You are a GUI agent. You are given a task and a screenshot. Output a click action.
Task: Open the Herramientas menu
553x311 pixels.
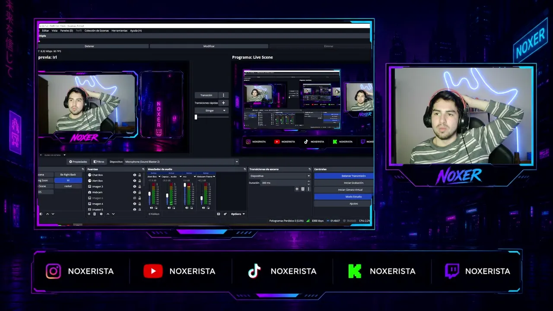[119, 31]
